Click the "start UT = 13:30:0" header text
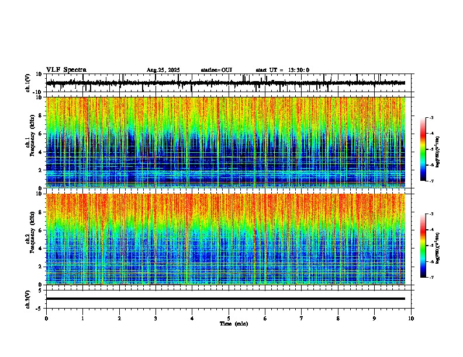 point(282,70)
